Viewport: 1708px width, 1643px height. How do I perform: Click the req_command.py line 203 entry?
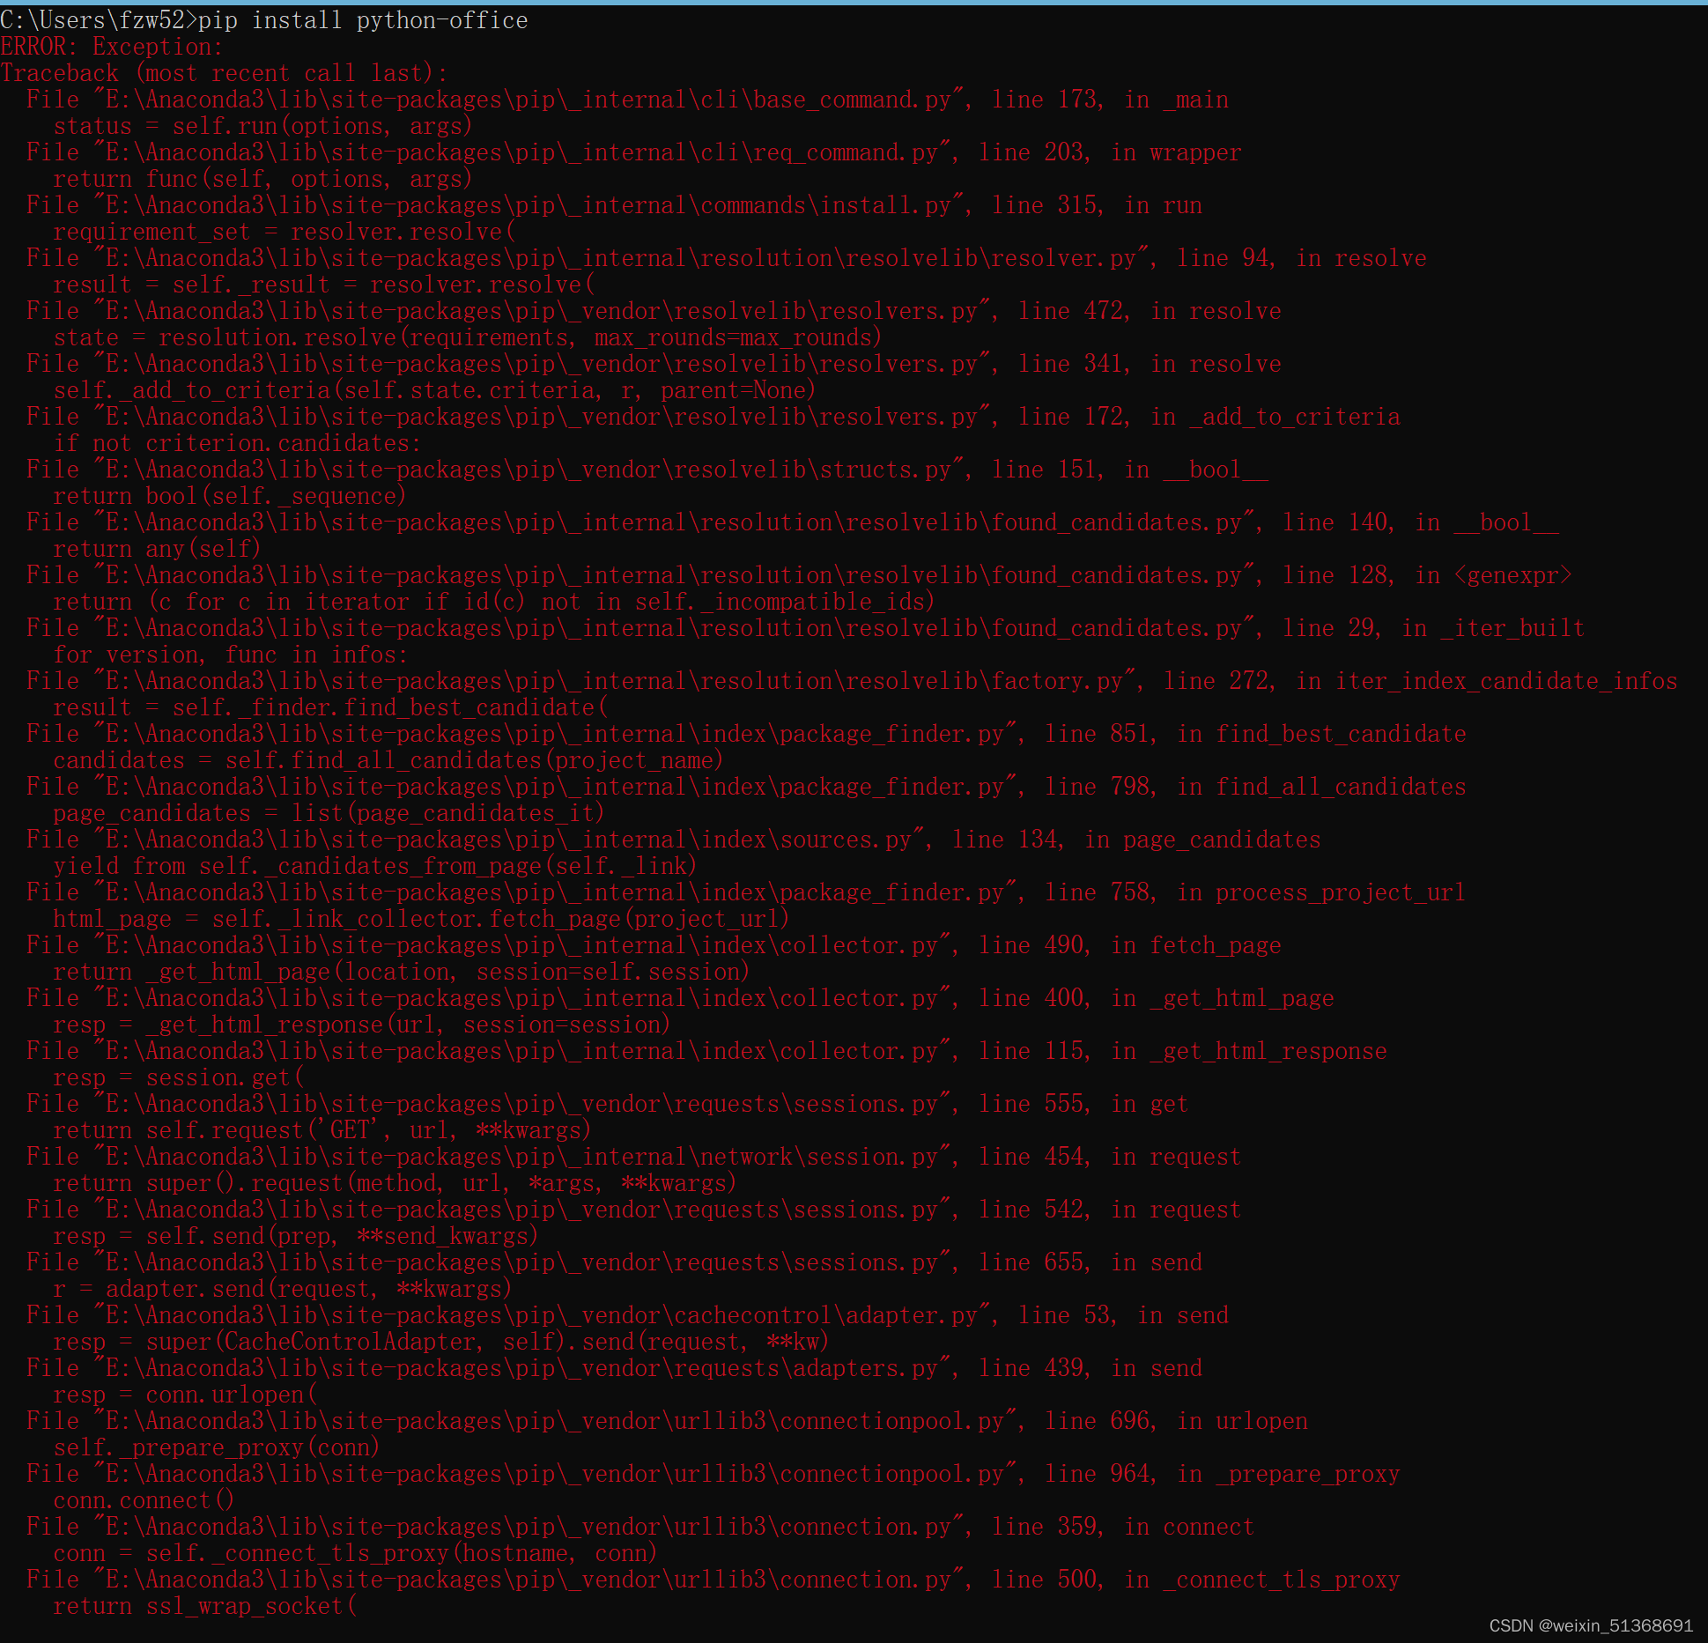click(x=633, y=152)
